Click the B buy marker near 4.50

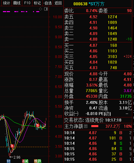[x=38, y=125]
